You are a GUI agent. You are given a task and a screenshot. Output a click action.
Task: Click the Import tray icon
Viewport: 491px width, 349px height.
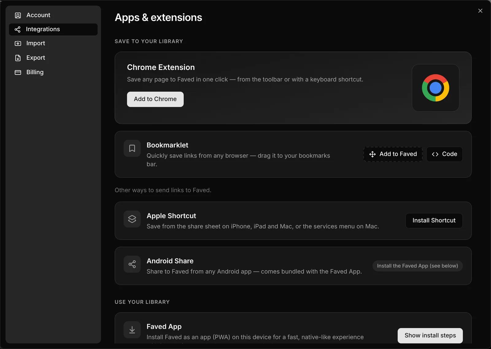[x=18, y=44]
